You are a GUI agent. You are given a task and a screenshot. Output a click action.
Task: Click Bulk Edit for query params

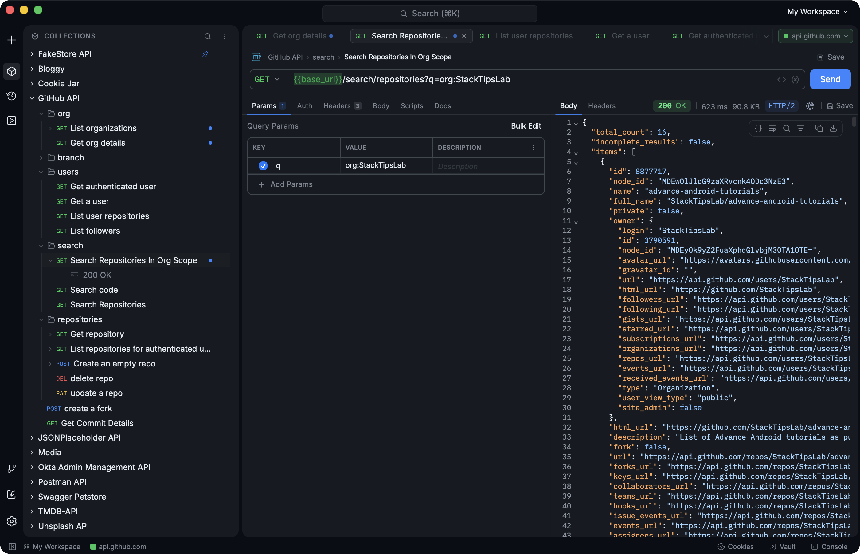coord(526,126)
